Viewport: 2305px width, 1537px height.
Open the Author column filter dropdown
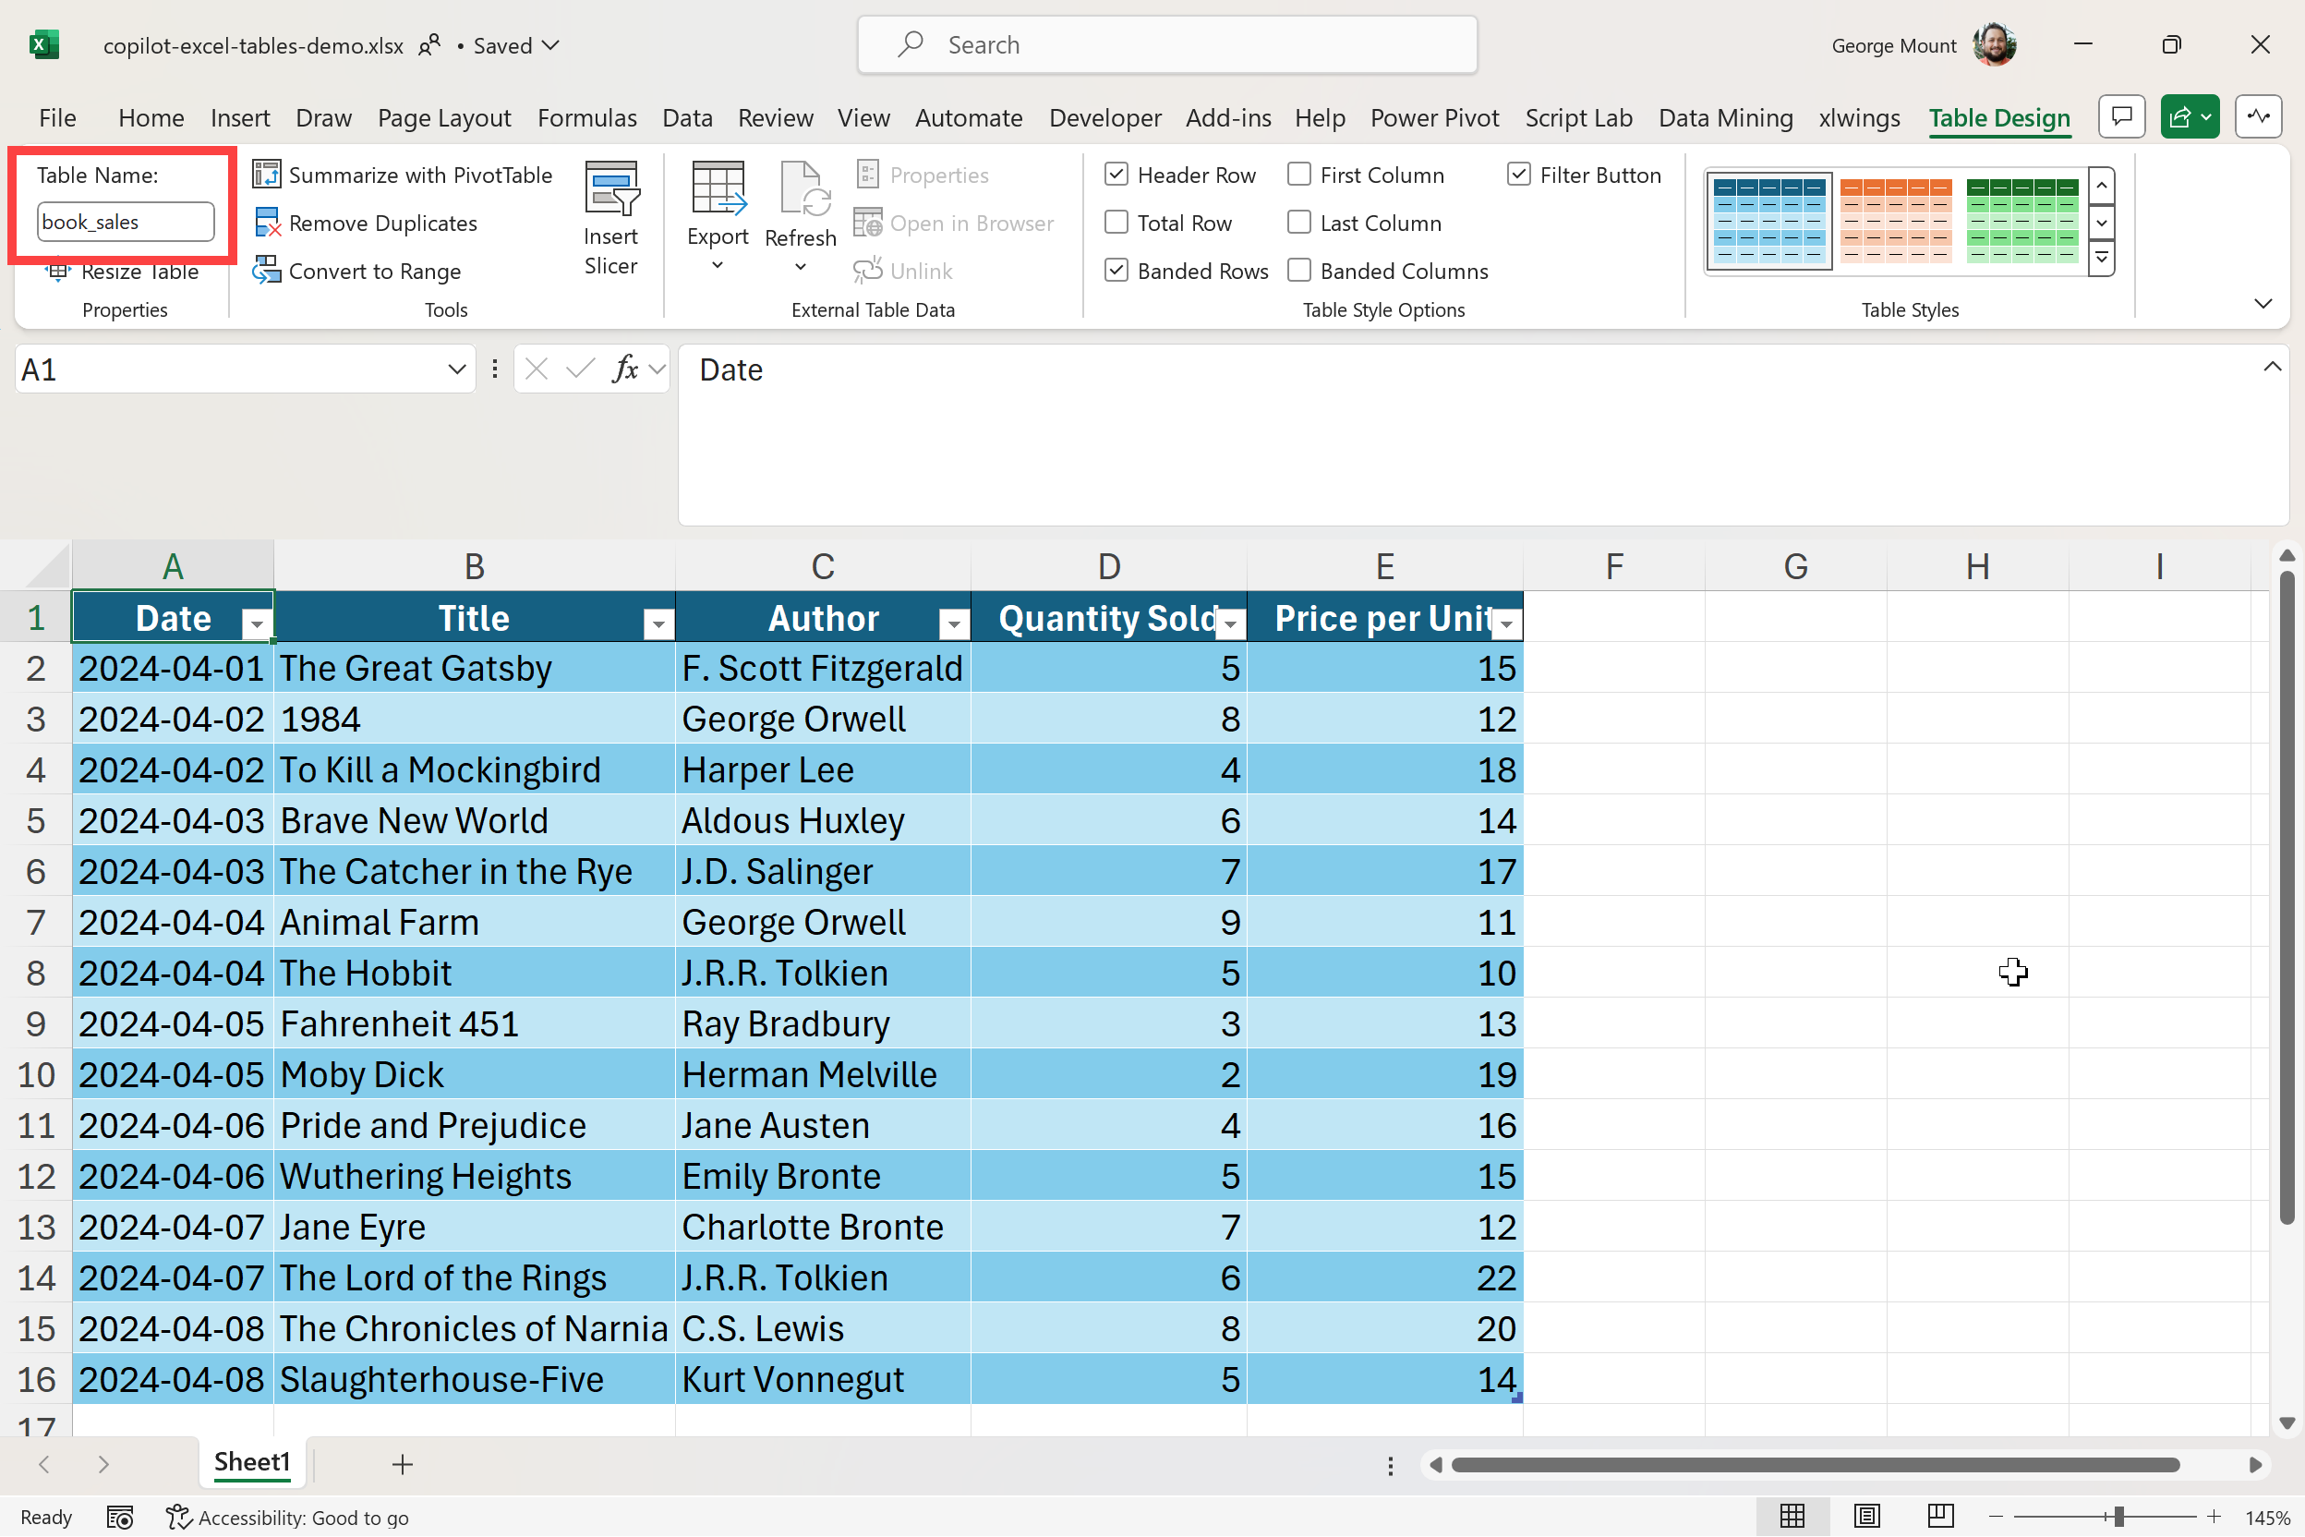(x=953, y=623)
